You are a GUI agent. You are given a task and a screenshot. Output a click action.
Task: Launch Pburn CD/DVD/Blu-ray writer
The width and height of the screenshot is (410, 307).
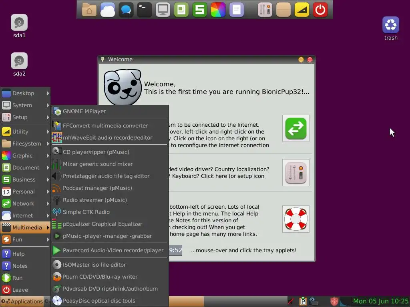110,277
